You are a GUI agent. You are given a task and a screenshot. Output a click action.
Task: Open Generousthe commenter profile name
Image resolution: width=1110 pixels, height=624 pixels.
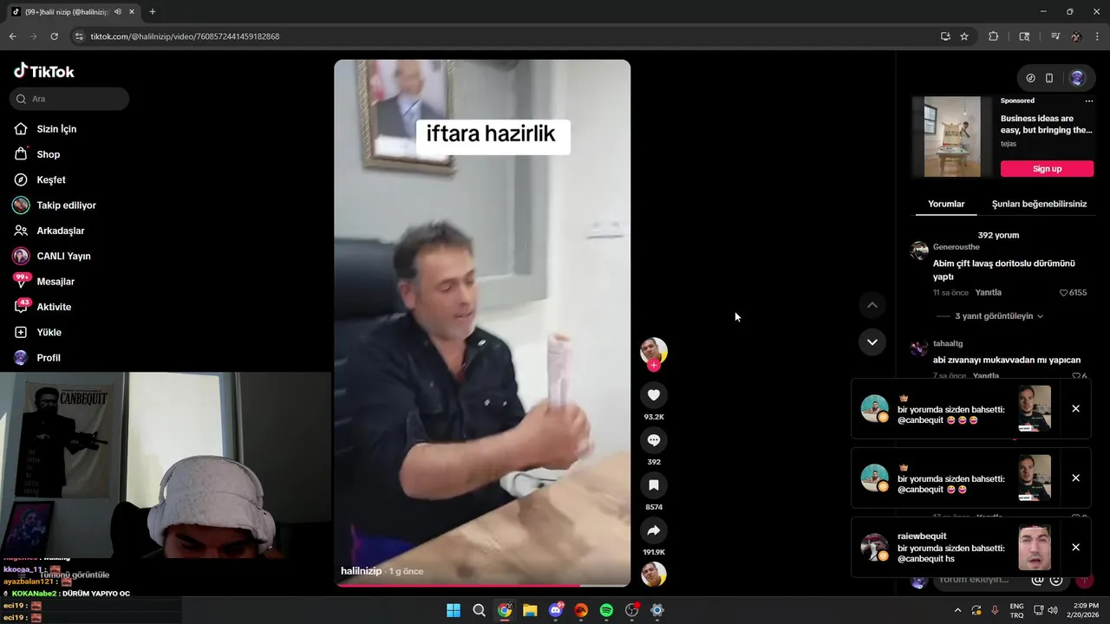click(957, 247)
